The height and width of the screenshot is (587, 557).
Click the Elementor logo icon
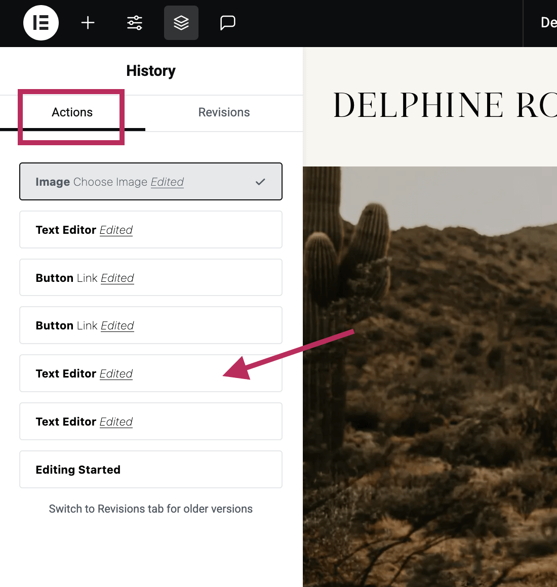tap(41, 23)
